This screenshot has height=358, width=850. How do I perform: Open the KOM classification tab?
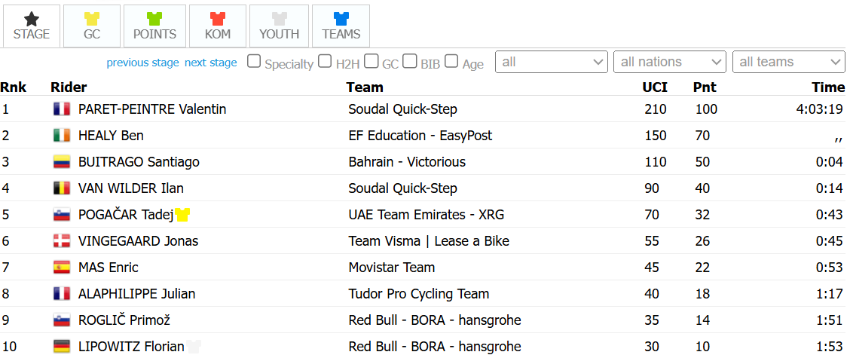pos(218,26)
